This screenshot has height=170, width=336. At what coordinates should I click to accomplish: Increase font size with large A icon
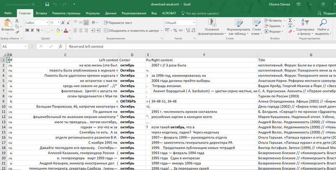click(x=63, y=23)
